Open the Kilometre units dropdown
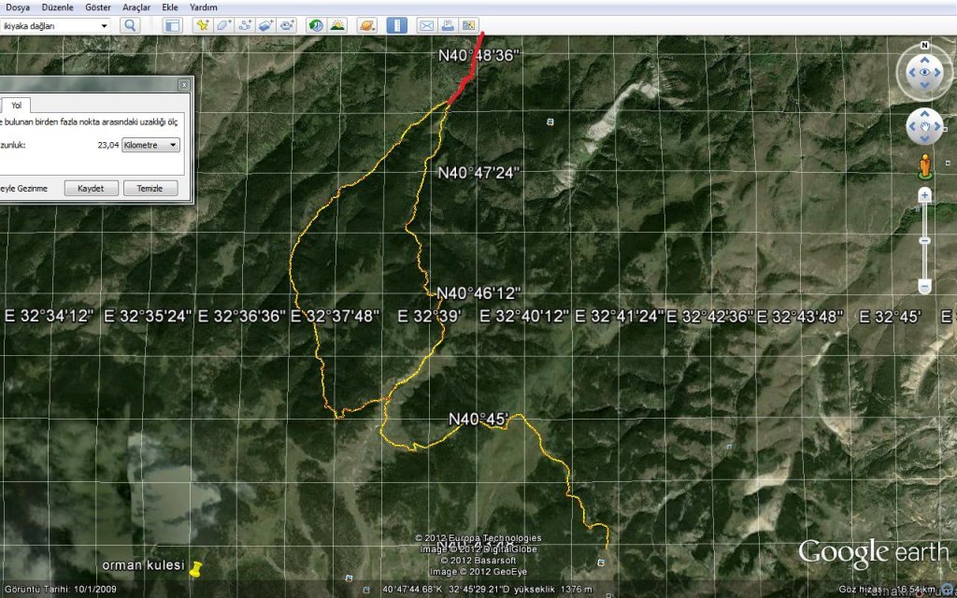Screen dimensions: 957x598 pyautogui.click(x=151, y=145)
